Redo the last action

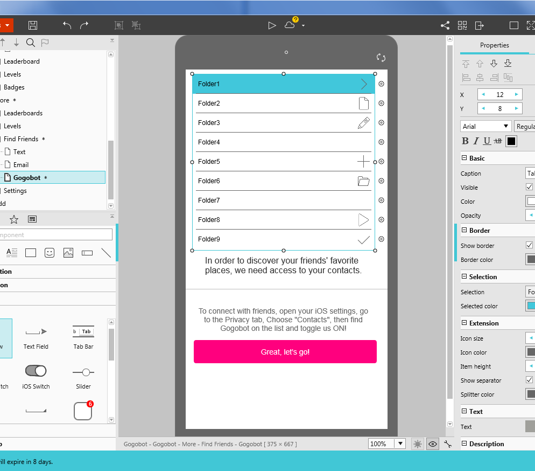click(x=85, y=25)
